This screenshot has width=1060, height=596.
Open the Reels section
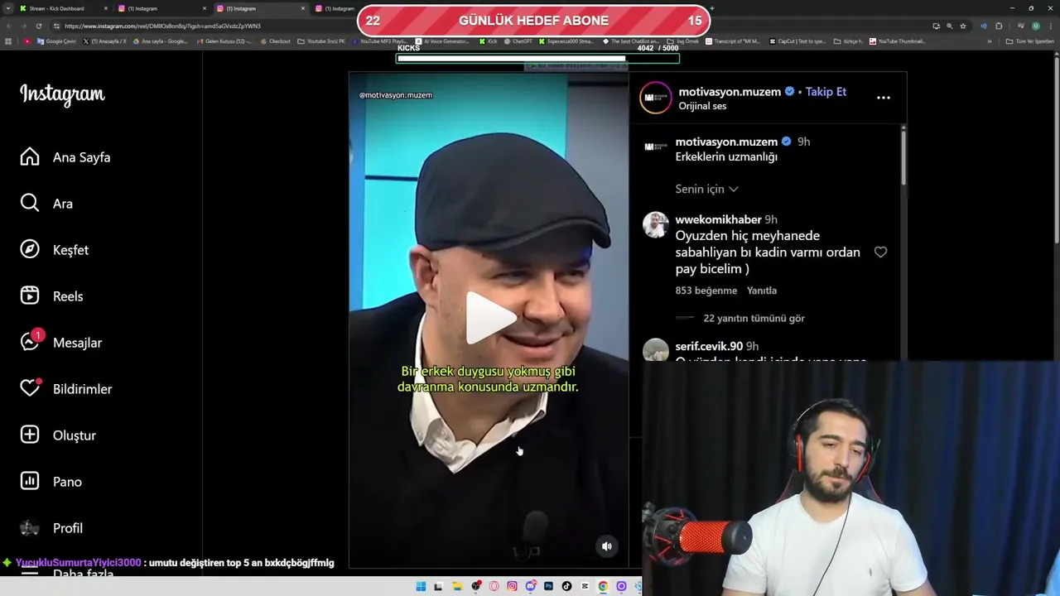click(x=52, y=296)
